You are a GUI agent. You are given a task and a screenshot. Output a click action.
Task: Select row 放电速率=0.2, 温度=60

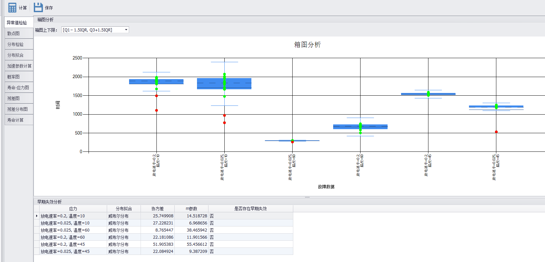164,237
